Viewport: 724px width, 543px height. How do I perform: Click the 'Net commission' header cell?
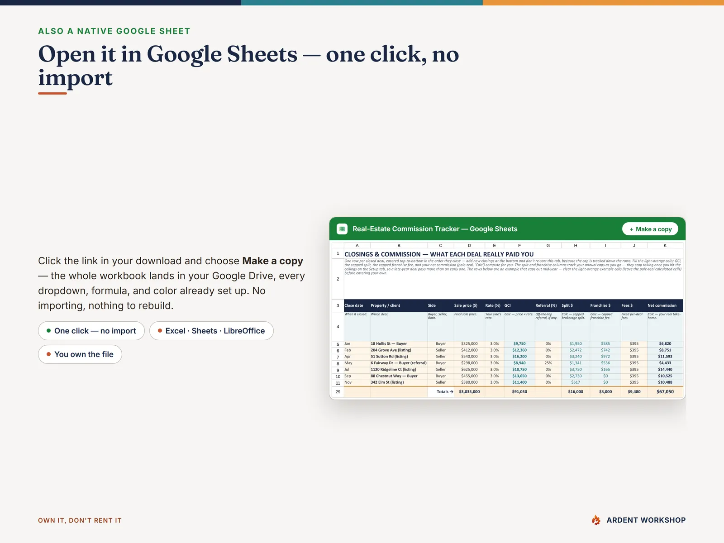click(x=665, y=305)
